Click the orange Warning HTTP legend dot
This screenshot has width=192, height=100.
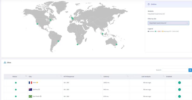(x=163, y=31)
